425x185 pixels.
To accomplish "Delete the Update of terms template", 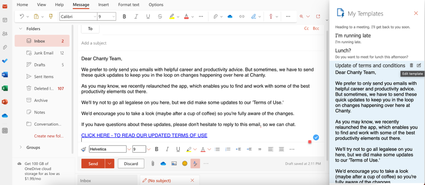I will pos(411,66).
